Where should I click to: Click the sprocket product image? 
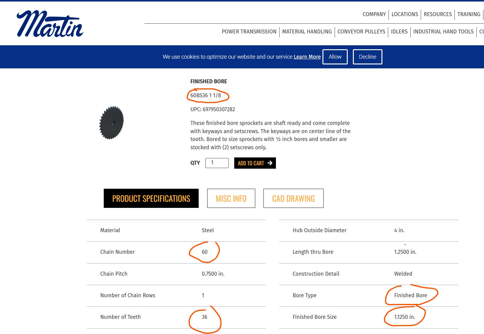[112, 123]
